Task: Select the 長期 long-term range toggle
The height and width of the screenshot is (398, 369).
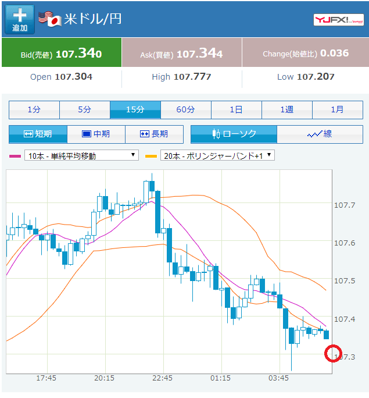Action: click(x=154, y=134)
